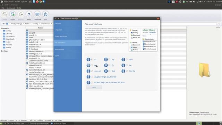Toggle the arj, a, ar association checkbox
The image size is (222, 125).
point(92,71)
